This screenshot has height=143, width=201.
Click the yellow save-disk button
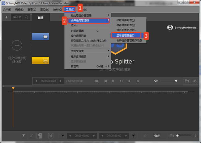coord(41,60)
